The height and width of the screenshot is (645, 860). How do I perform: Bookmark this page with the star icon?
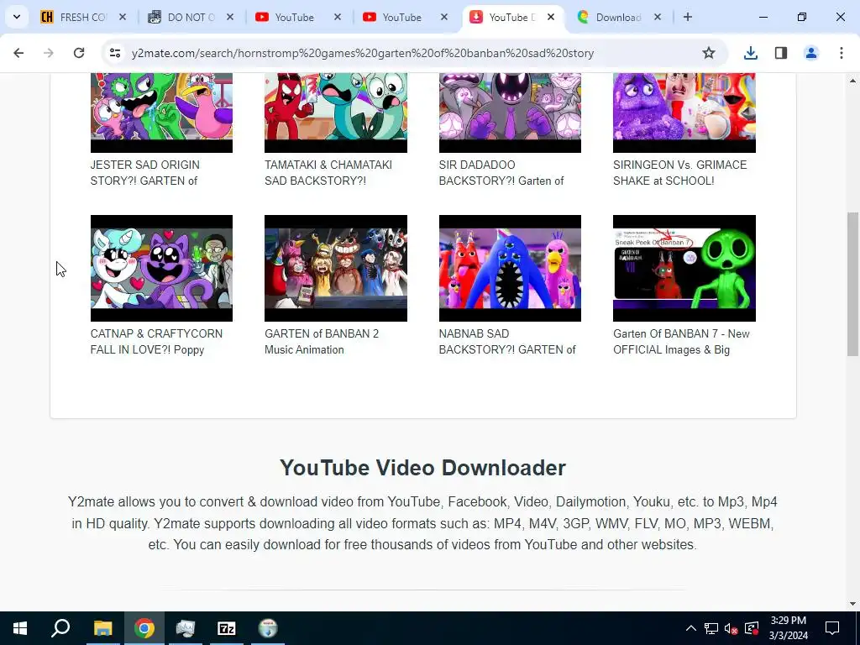click(x=709, y=53)
